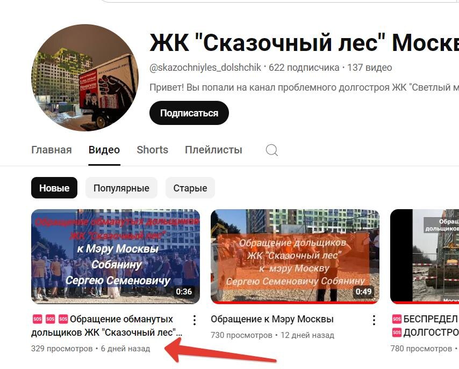Select the Популярные sort chip
This screenshot has width=459, height=369.
click(x=121, y=188)
